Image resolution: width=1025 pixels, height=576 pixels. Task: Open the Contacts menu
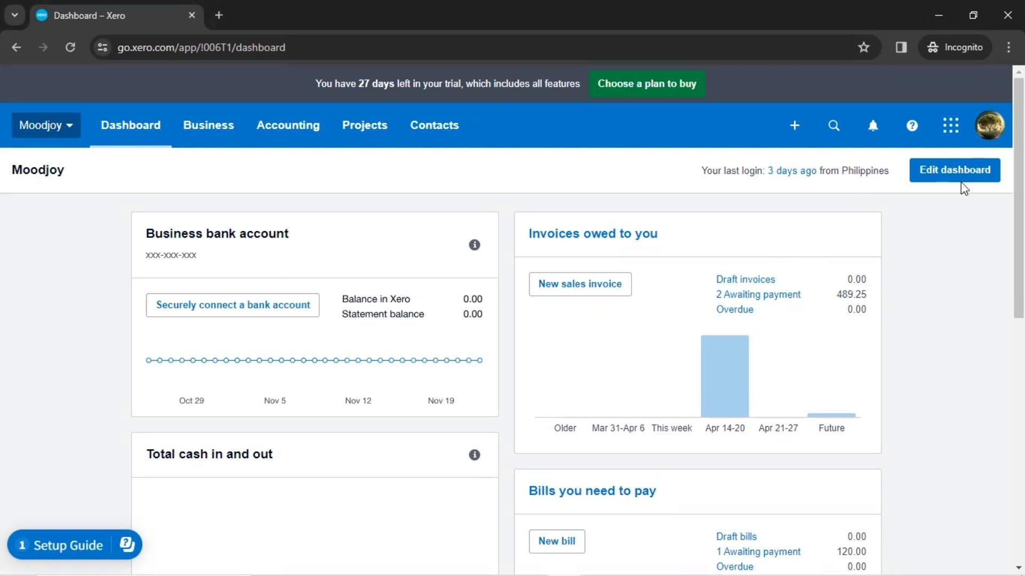[x=434, y=125]
